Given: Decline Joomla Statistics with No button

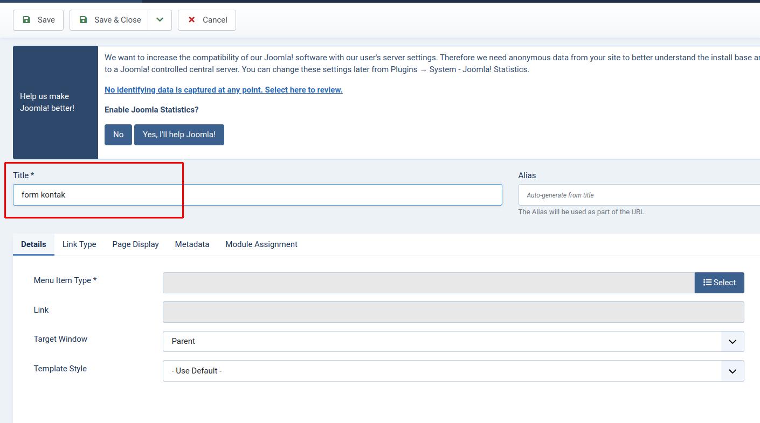Looking at the screenshot, I should coord(118,135).
